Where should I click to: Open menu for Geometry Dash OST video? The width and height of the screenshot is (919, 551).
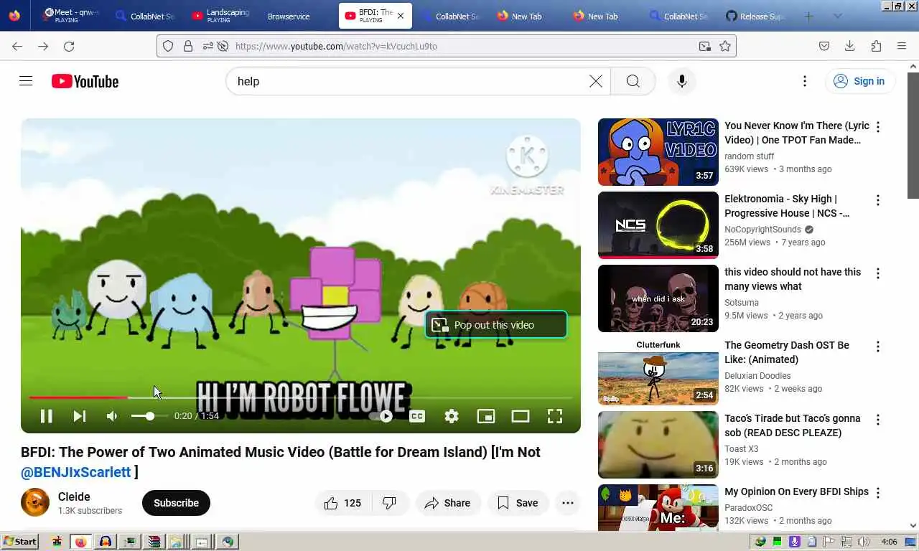click(877, 347)
